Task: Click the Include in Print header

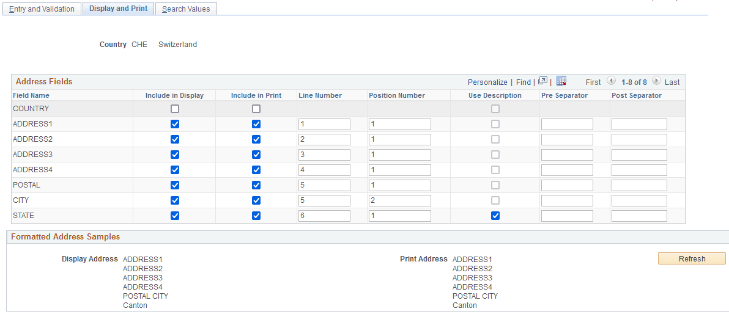Action: (x=256, y=95)
